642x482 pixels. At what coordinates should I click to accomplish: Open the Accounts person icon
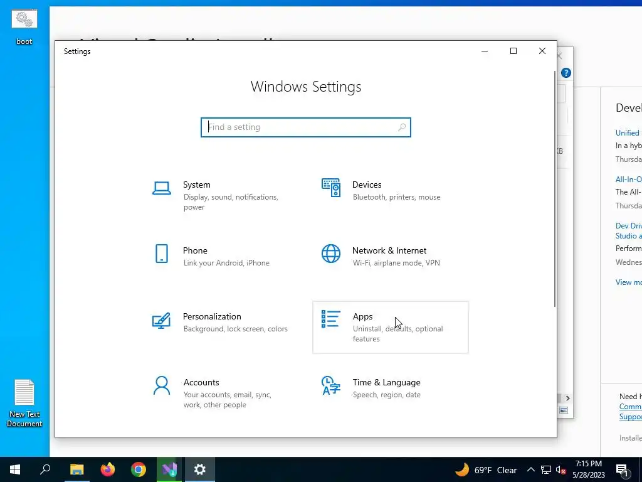(x=162, y=386)
